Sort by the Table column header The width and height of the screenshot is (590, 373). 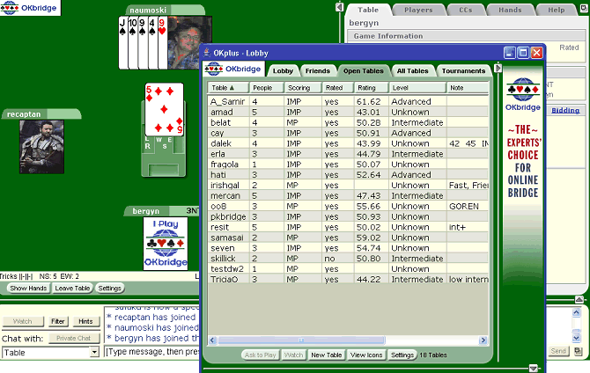228,88
